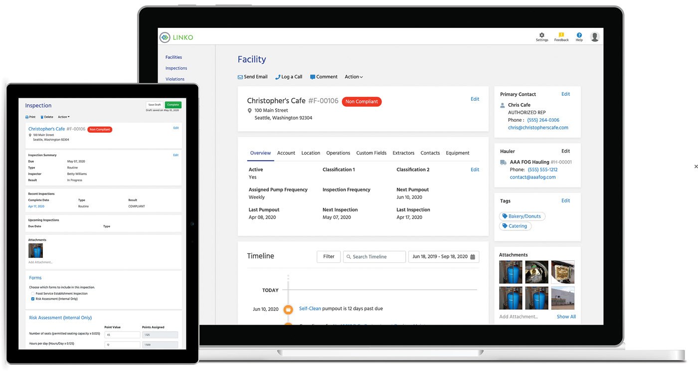Open Settings gear icon in header
Viewport: 698px width, 374px height.
coord(542,35)
